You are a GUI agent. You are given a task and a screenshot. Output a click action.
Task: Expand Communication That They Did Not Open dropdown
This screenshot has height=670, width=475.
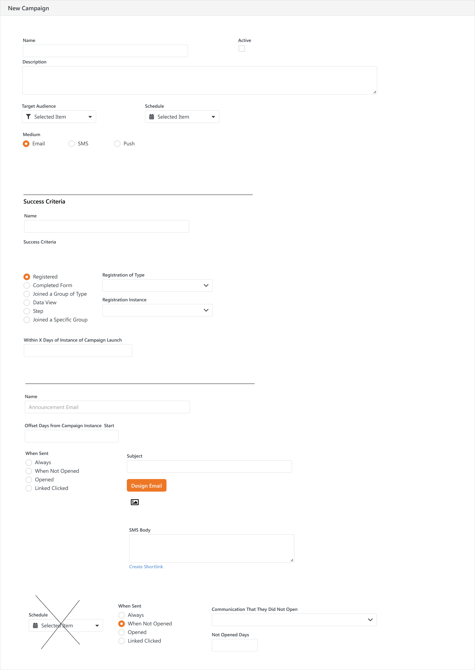[x=294, y=620]
